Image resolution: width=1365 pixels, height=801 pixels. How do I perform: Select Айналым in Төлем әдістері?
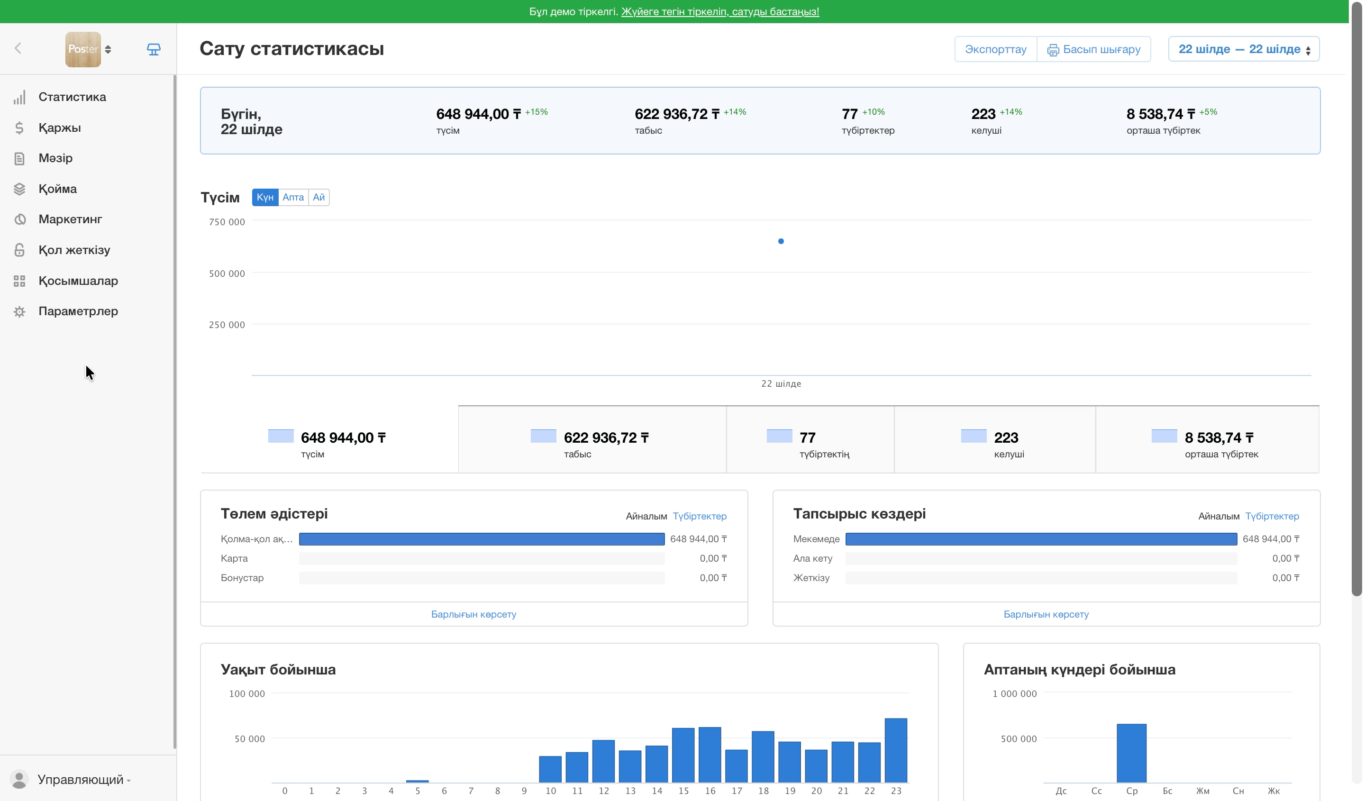[646, 516]
